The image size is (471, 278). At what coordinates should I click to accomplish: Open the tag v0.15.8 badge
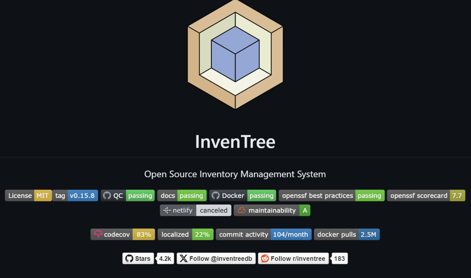pyautogui.click(x=75, y=196)
